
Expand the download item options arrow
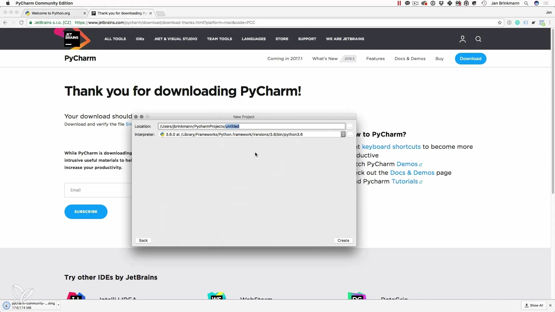pyautogui.click(x=58, y=305)
